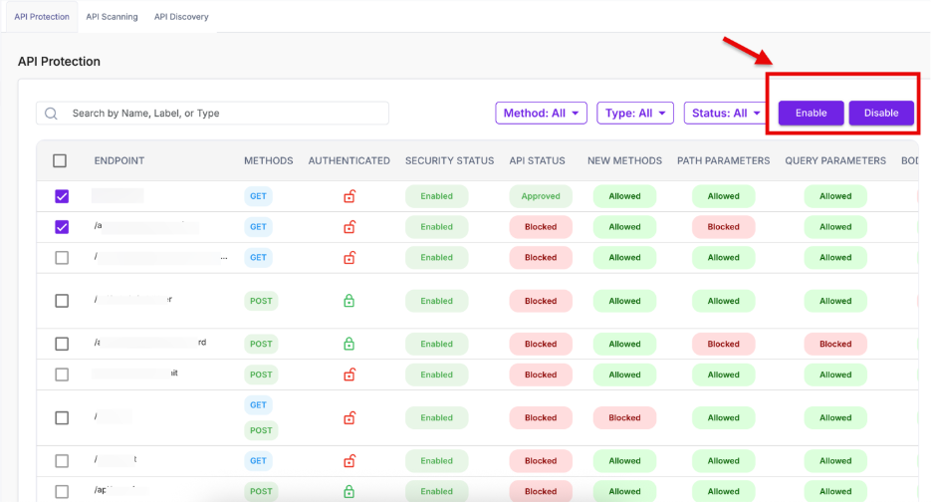Viewport: 932px width, 502px height.
Task: Expand the Type: All filter dropdown
Action: 635,114
